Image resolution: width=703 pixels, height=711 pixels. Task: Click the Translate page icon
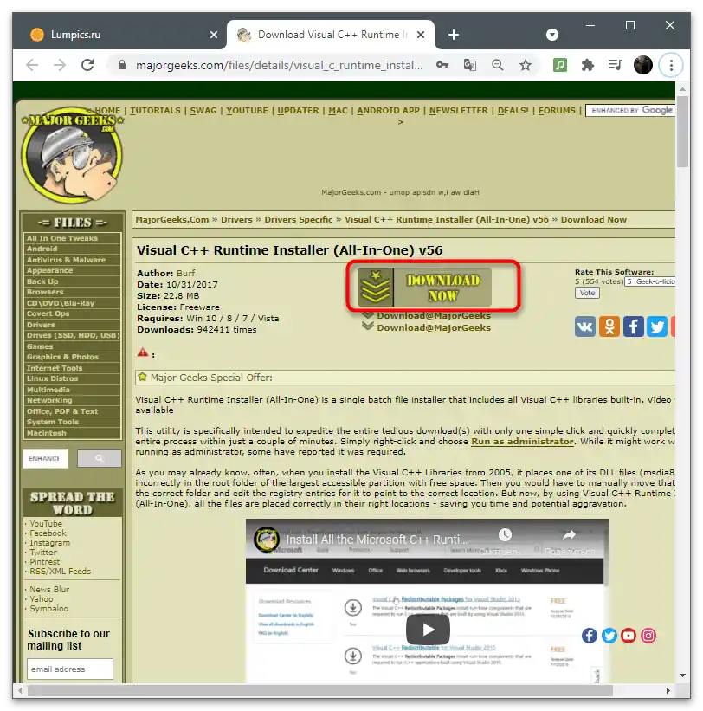470,65
